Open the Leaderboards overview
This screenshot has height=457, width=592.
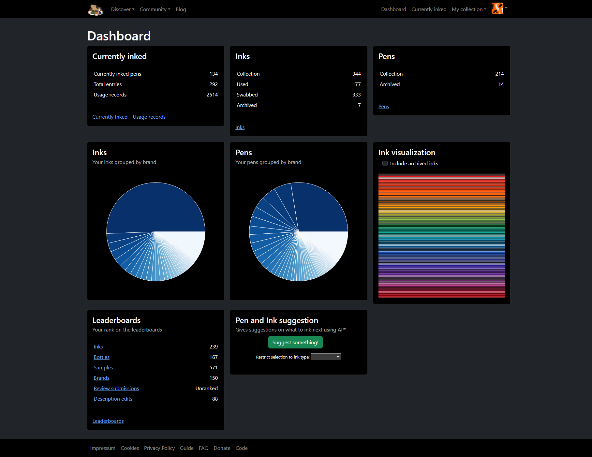[x=108, y=421]
